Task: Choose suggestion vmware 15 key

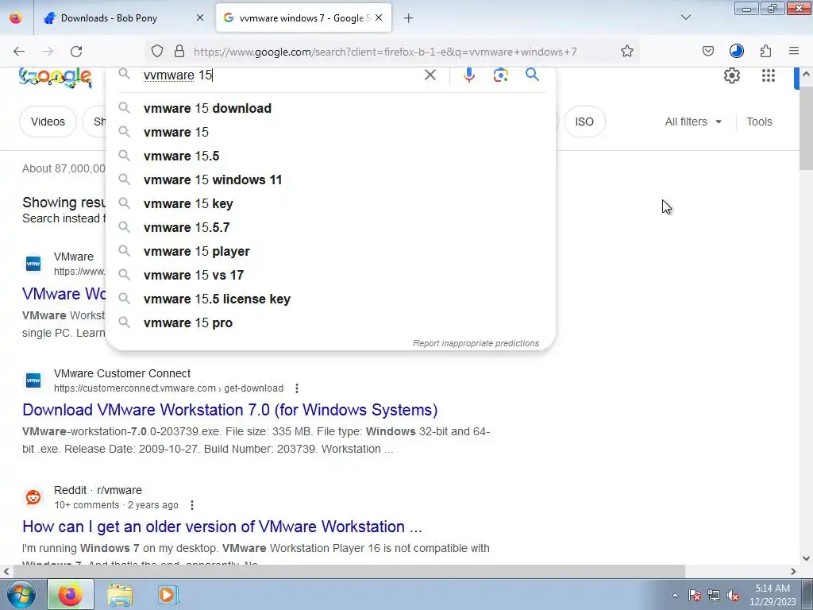Action: (x=331, y=203)
